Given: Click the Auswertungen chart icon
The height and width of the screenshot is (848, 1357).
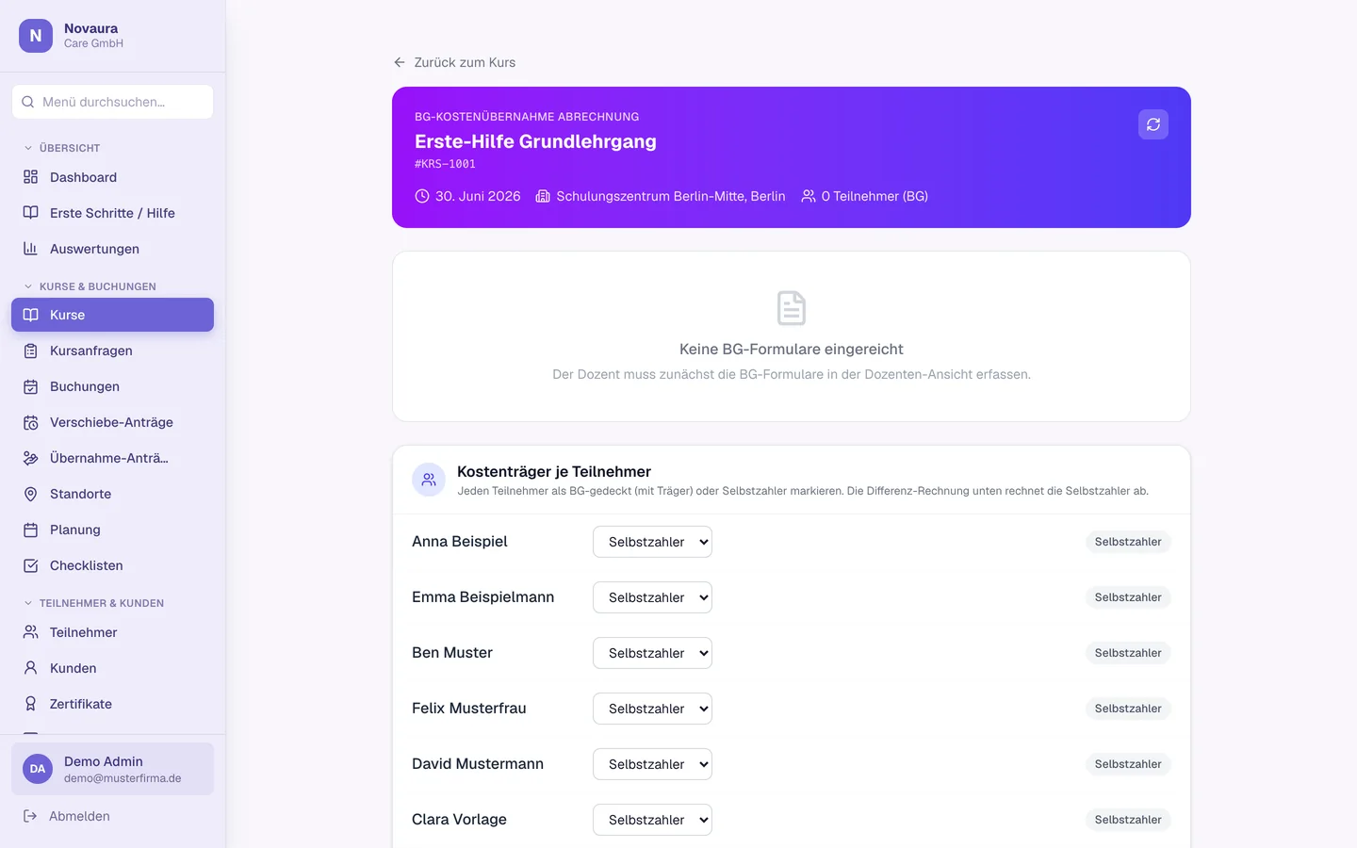Looking at the screenshot, I should click(x=30, y=249).
